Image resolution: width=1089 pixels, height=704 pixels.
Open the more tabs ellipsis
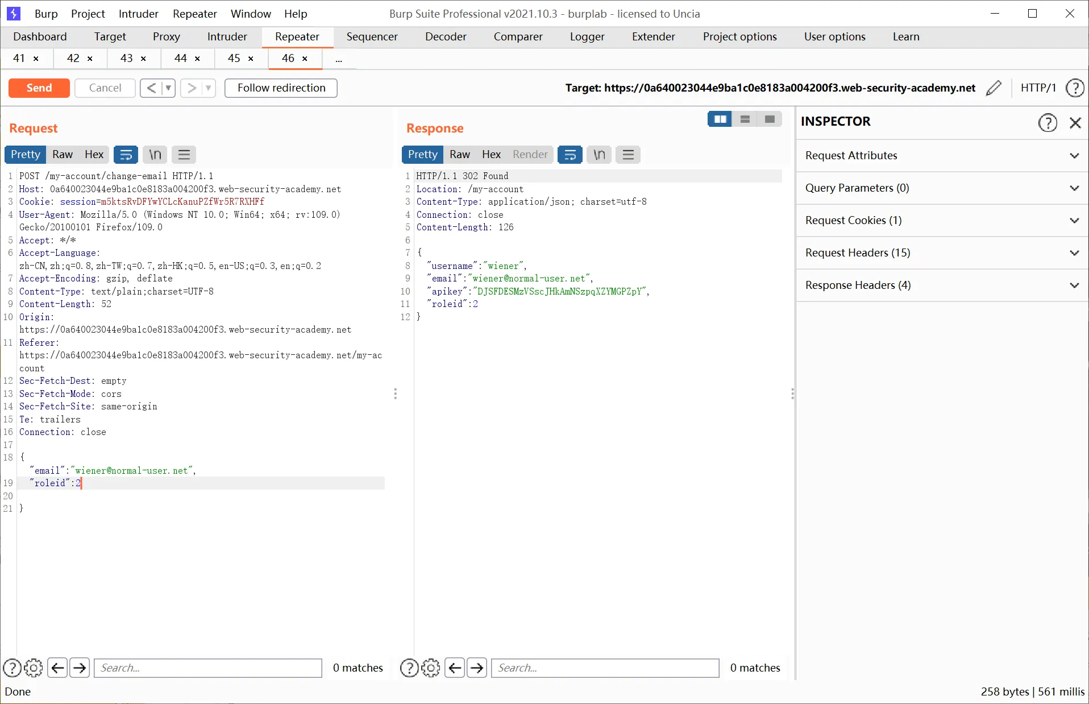(x=339, y=59)
